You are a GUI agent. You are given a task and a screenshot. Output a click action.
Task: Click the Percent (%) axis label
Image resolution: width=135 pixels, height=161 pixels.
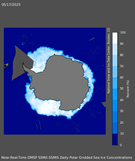point(128,89)
